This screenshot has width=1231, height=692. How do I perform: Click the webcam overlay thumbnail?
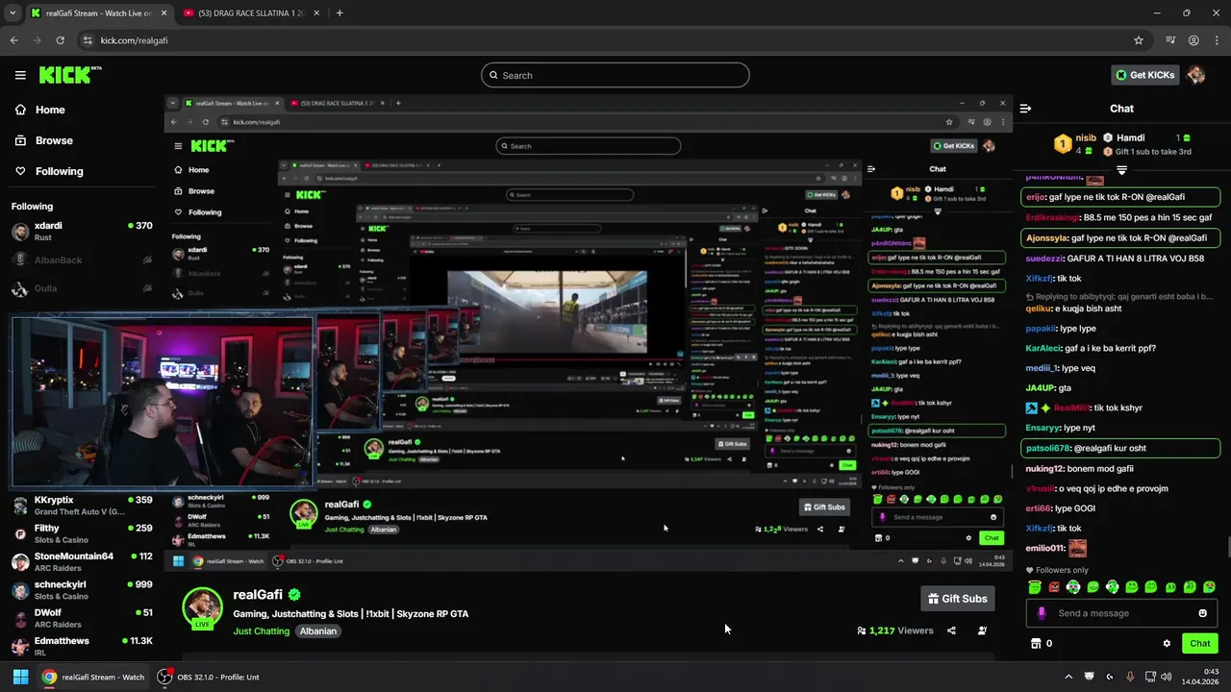click(x=162, y=402)
